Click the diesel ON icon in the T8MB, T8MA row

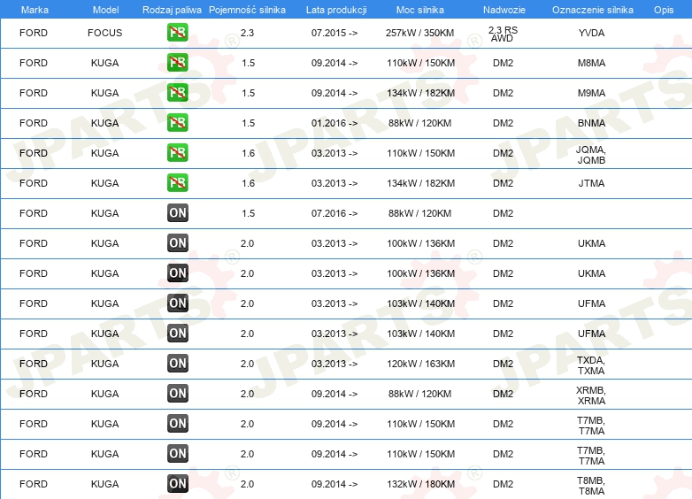click(177, 484)
